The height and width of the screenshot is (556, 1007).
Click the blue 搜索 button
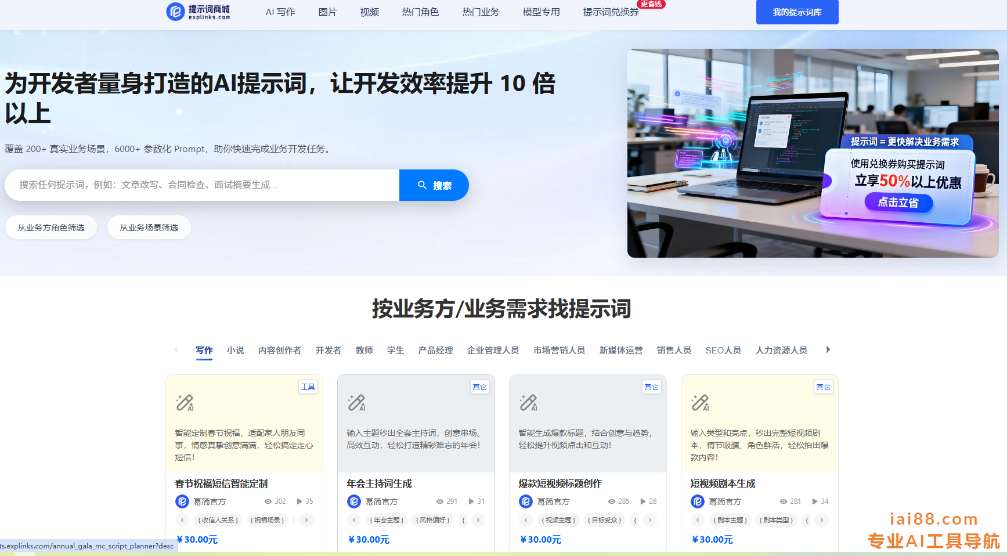(434, 185)
